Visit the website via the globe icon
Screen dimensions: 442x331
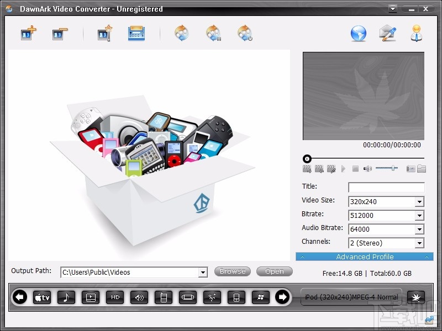click(358, 33)
